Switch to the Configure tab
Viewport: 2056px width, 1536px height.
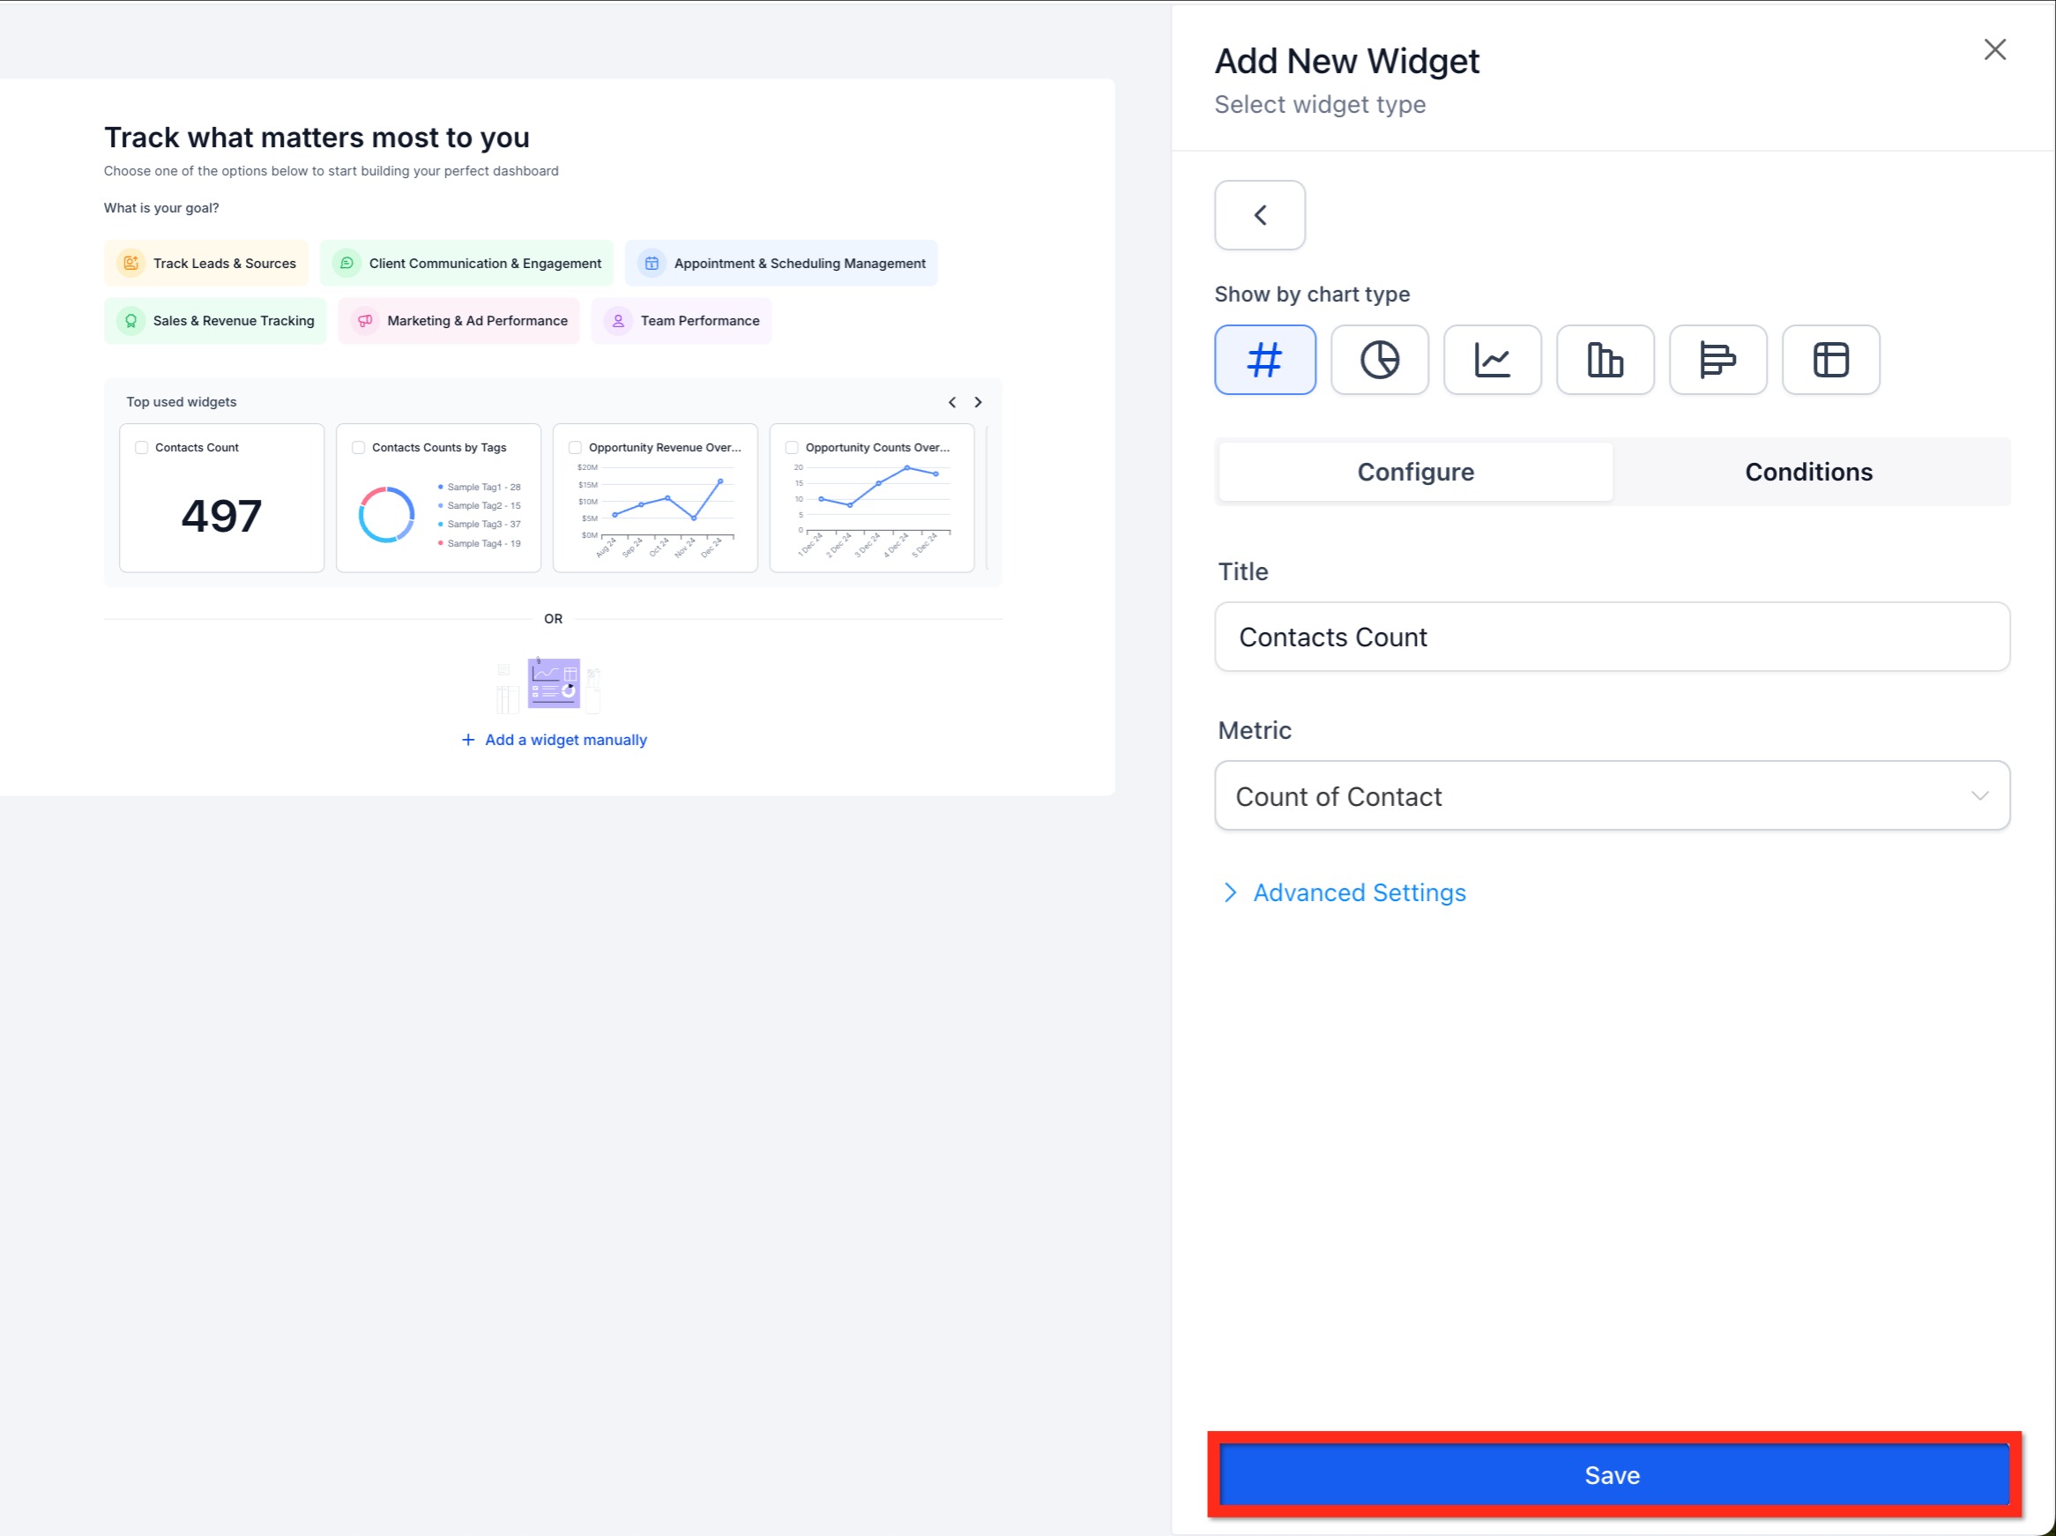1415,473
